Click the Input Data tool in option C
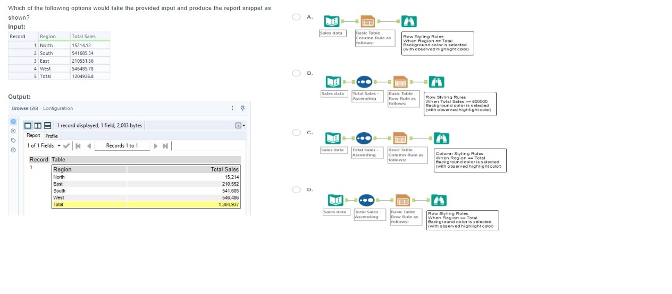 (333, 139)
